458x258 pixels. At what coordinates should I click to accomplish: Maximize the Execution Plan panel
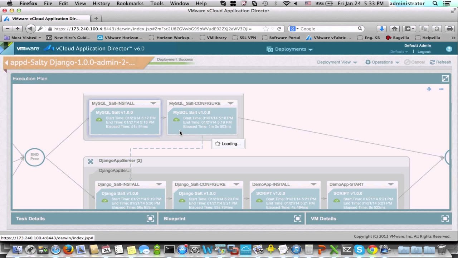tap(445, 78)
